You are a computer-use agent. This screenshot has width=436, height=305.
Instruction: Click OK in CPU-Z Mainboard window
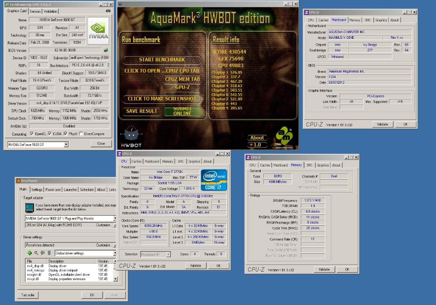point(405,125)
